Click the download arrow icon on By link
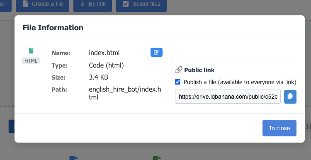Viewport: 311px width, 160px height. (83, 4)
